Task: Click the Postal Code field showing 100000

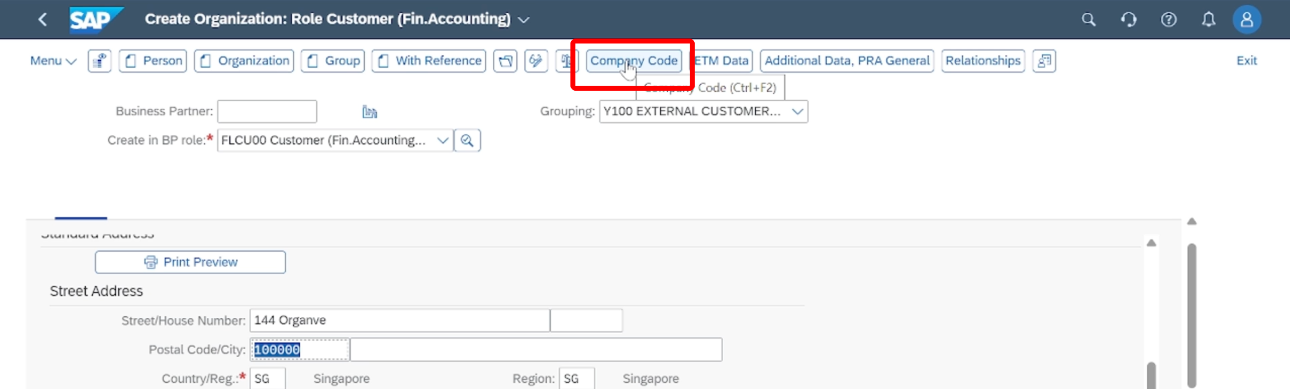Action: (300, 350)
